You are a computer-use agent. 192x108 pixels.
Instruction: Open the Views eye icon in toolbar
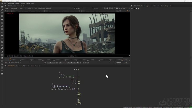[x=2, y=45]
